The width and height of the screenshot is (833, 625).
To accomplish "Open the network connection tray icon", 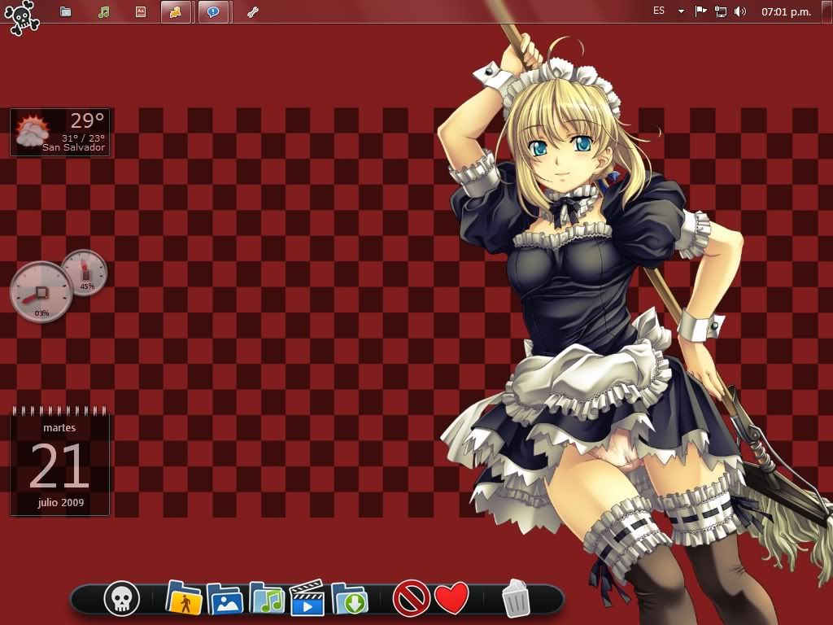I will click(721, 11).
